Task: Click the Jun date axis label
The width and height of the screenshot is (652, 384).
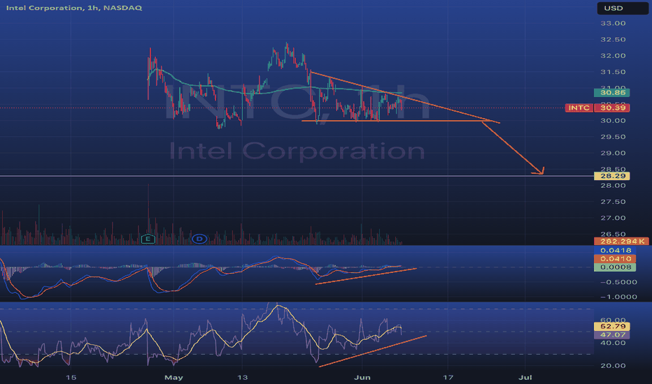Action: pyautogui.click(x=362, y=377)
